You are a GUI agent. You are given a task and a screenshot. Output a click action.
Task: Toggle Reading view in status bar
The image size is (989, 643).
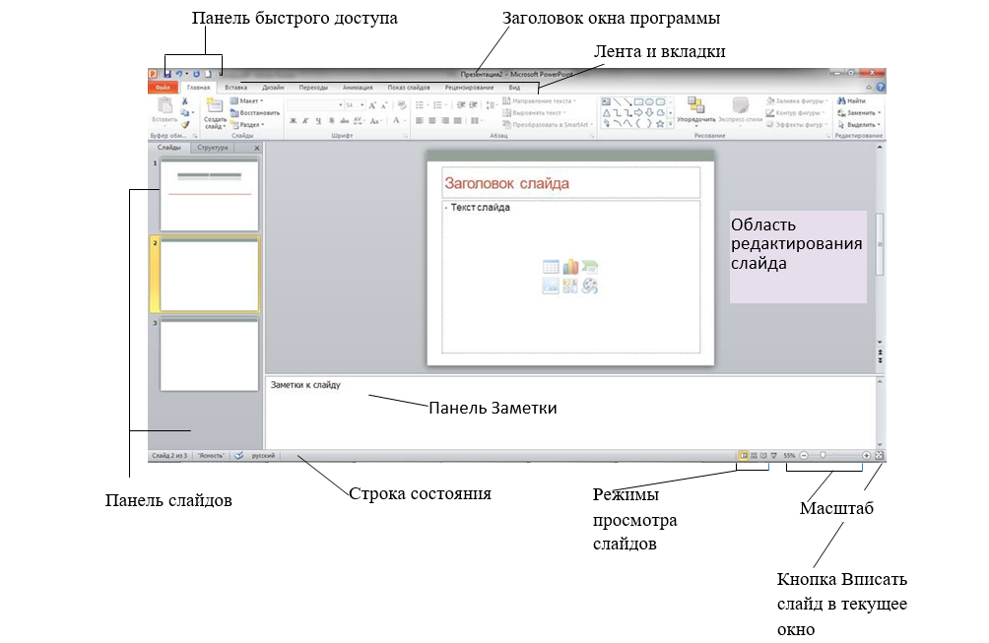tap(763, 455)
